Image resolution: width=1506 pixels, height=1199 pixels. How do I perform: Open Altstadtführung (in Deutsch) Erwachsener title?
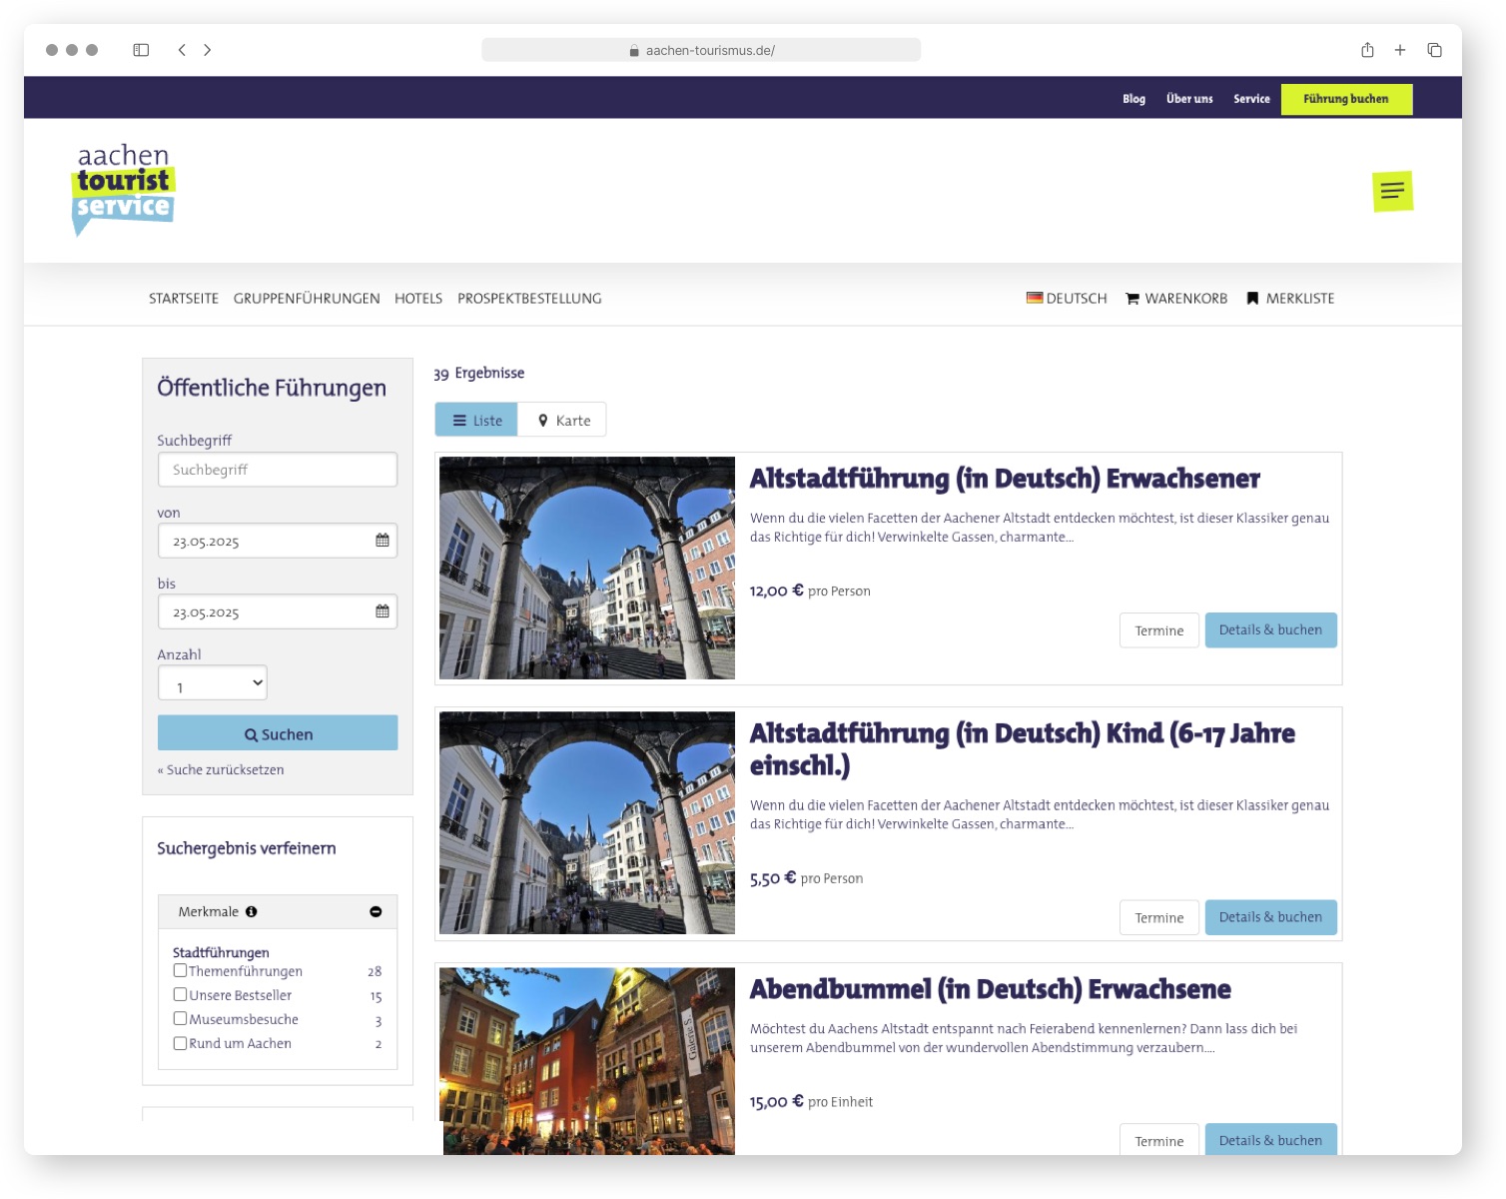tap(1005, 479)
